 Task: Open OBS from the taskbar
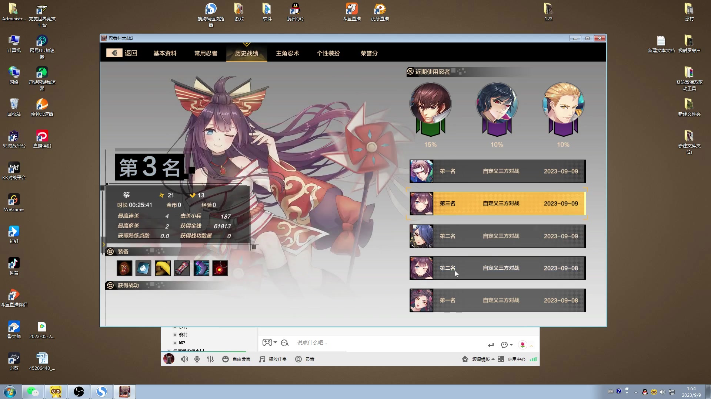tap(79, 392)
